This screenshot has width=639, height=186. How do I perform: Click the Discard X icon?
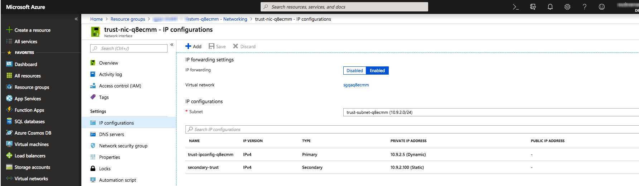(x=236, y=46)
